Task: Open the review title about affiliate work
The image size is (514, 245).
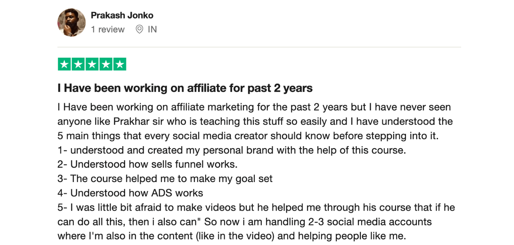Action: tap(185, 88)
